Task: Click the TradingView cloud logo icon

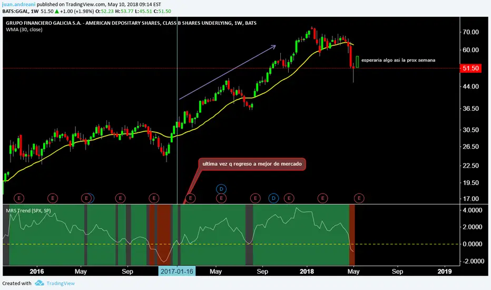Action: (x=39, y=283)
